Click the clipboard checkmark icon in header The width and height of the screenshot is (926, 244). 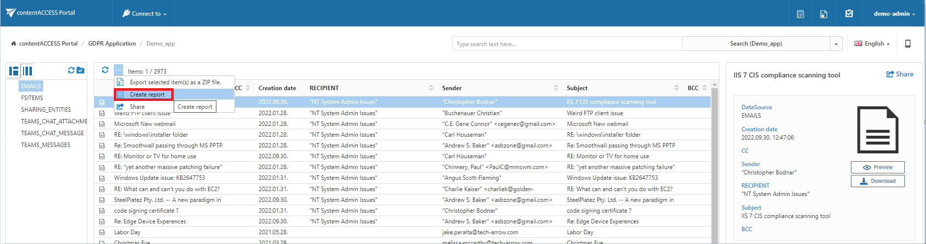(849, 14)
